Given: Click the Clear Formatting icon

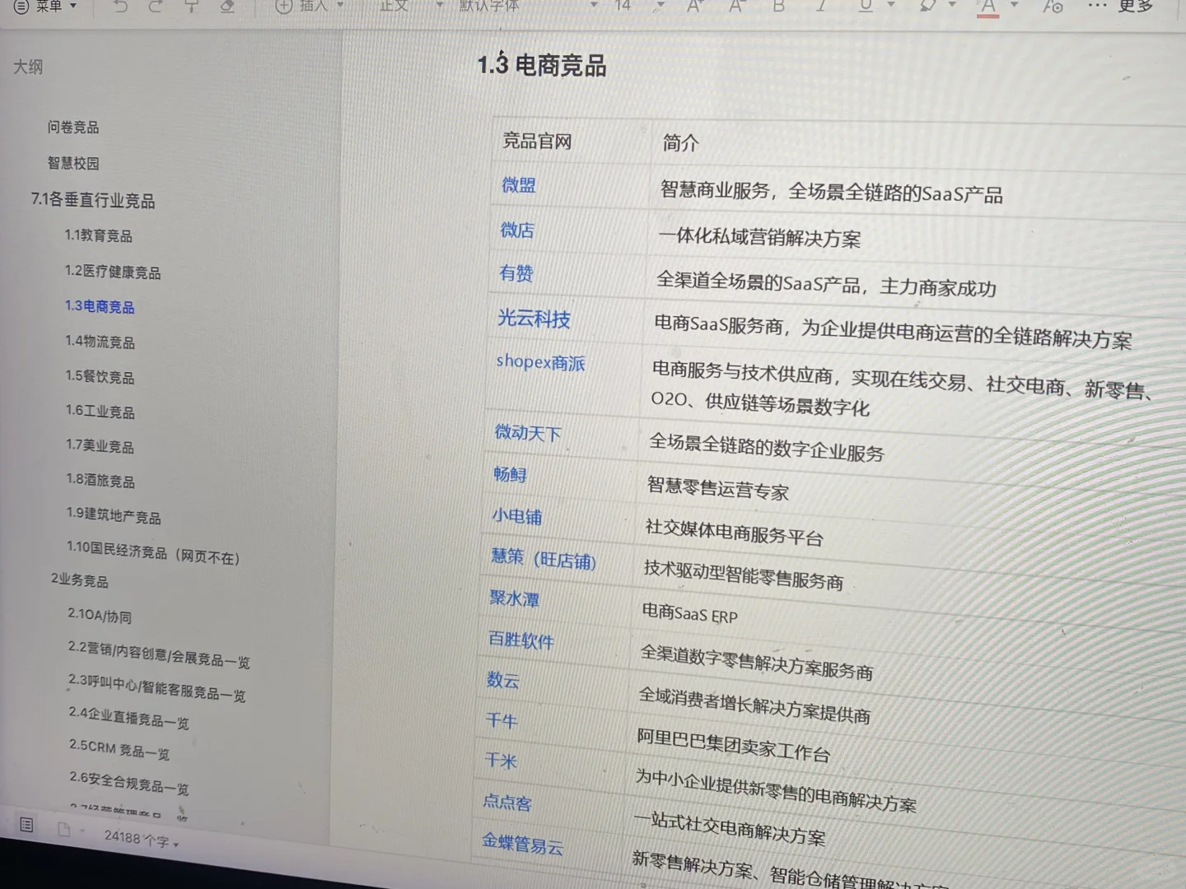Looking at the screenshot, I should (226, 7).
